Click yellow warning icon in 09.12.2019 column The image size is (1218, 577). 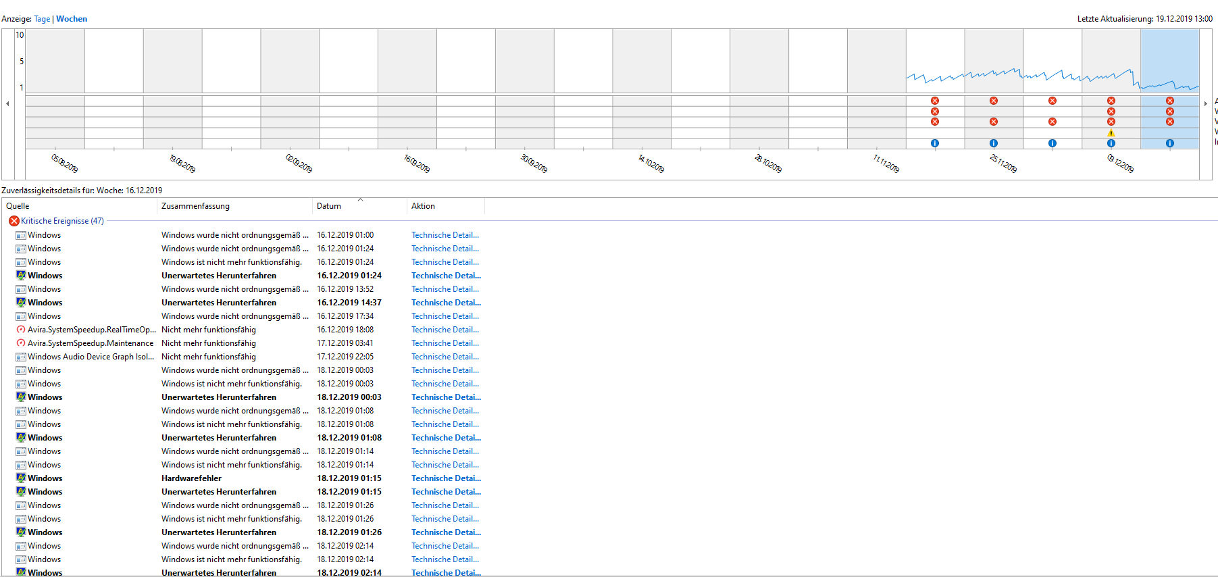(x=1111, y=132)
